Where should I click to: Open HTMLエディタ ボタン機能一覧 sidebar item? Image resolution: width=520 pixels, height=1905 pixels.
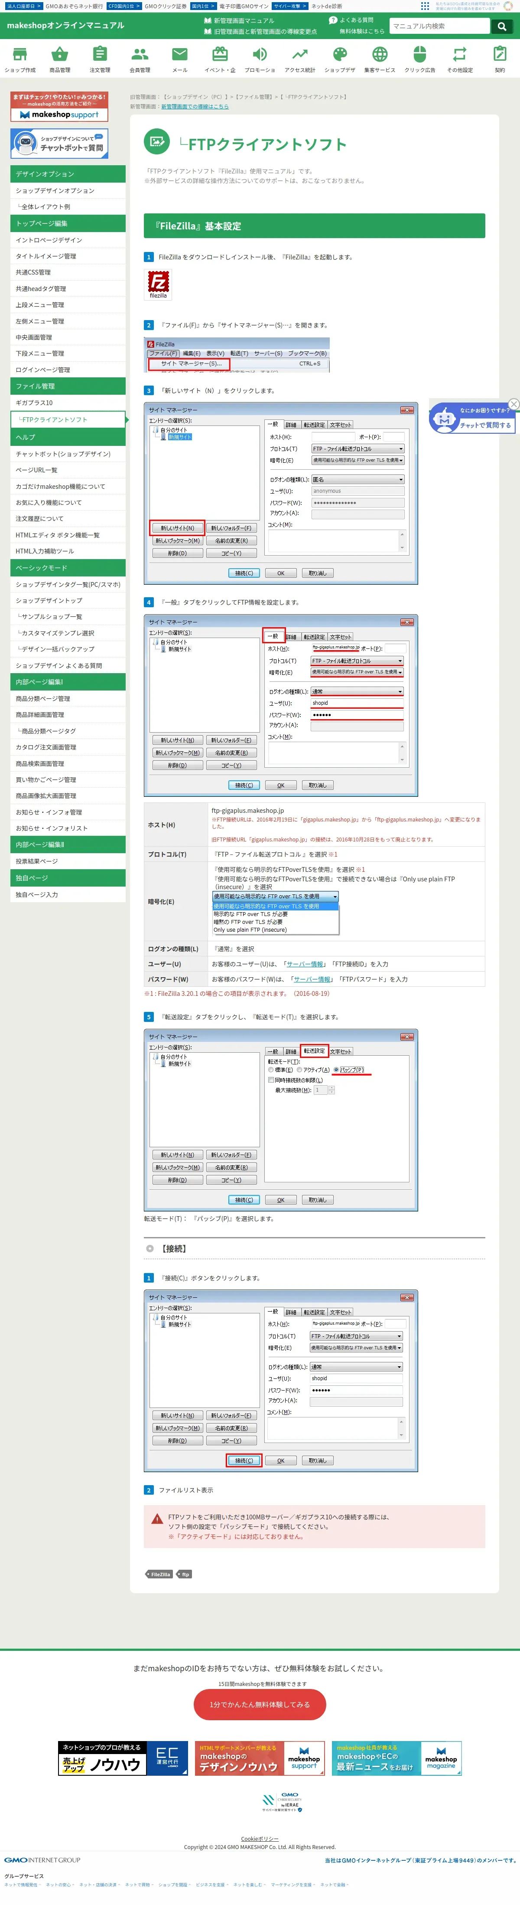click(68, 535)
